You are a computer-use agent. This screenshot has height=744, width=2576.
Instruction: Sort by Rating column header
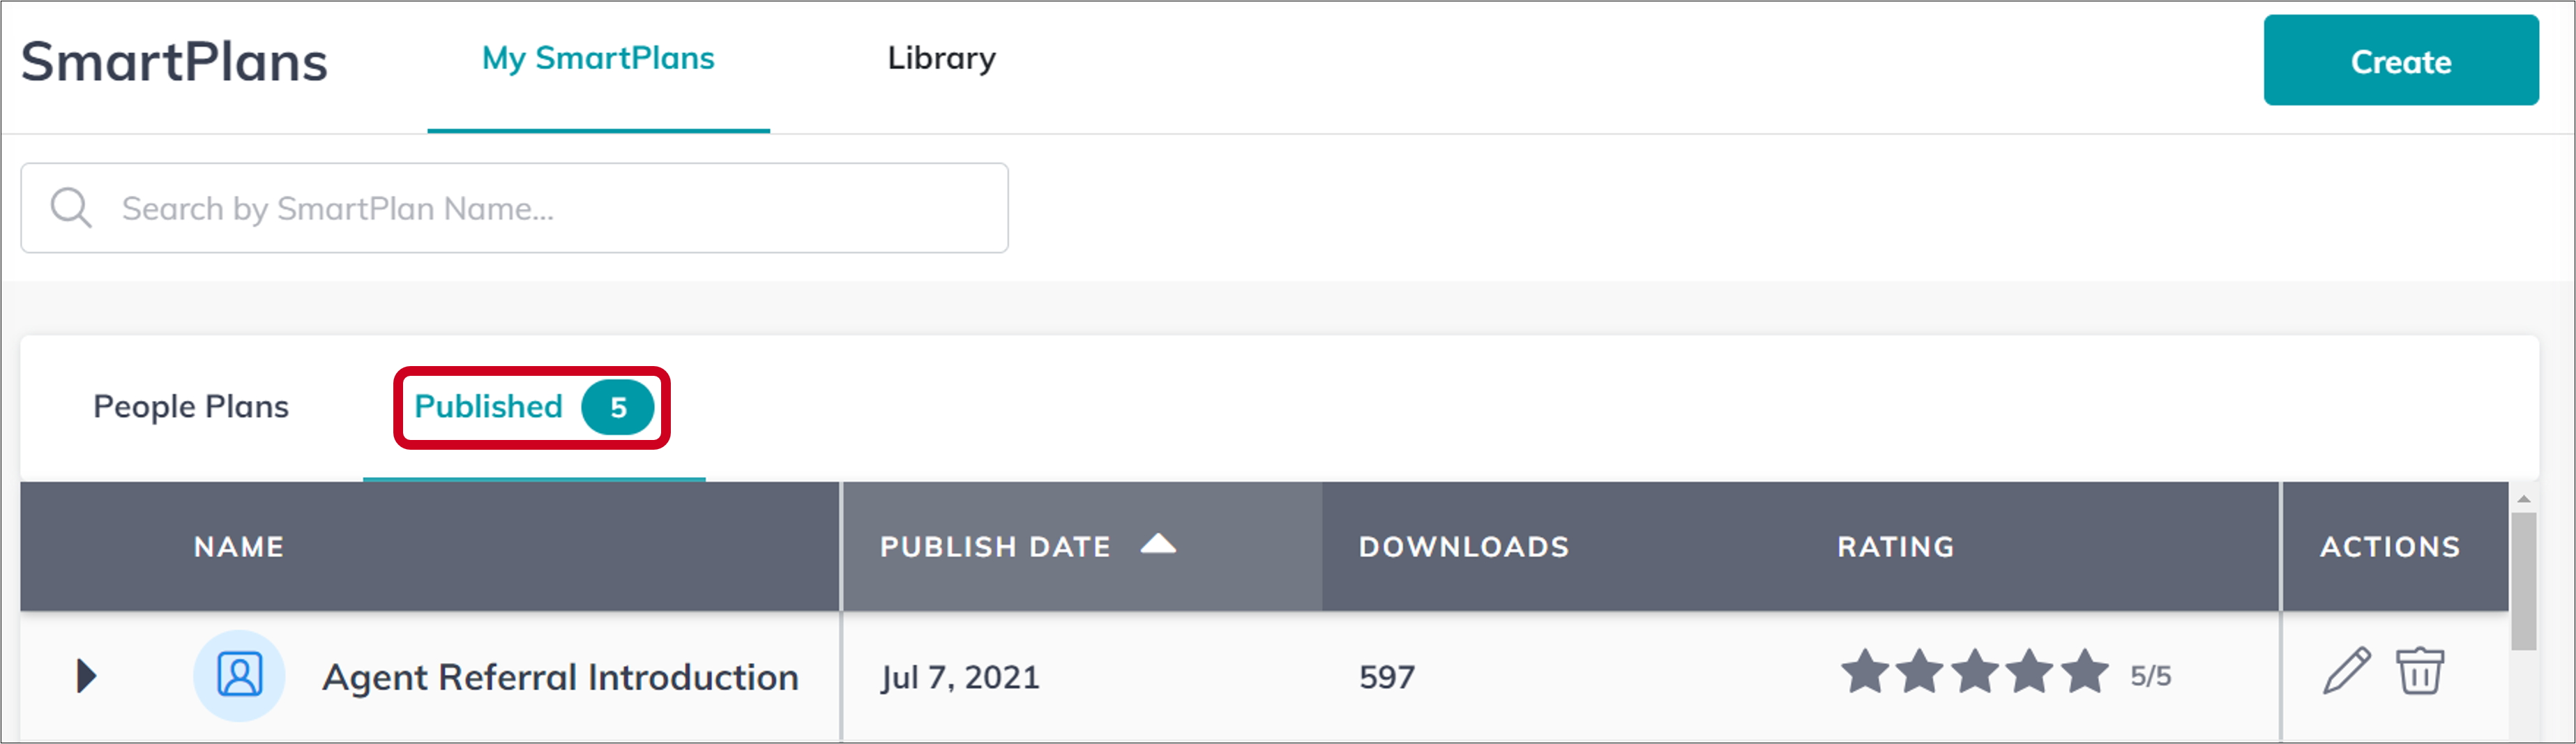click(x=1896, y=547)
